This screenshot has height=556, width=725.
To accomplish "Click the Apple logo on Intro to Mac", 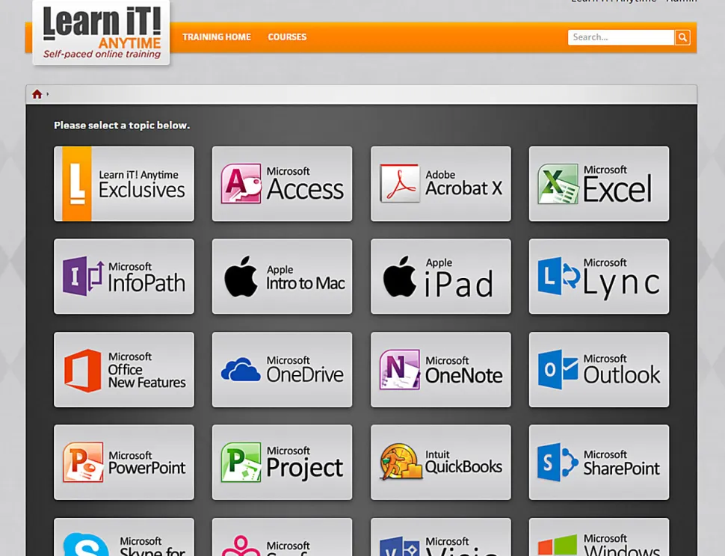I will pos(241,276).
